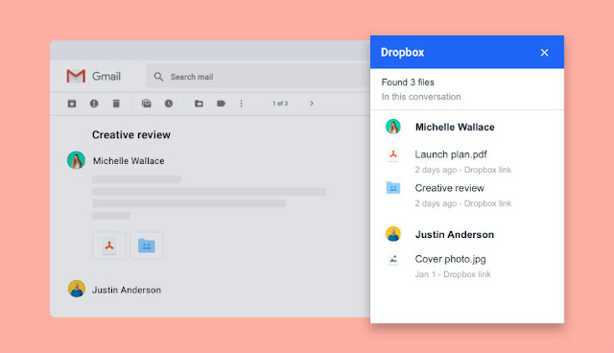Click the PDF icon beside Launch plan.pdf
Screen dimensions: 614x353
(x=393, y=155)
